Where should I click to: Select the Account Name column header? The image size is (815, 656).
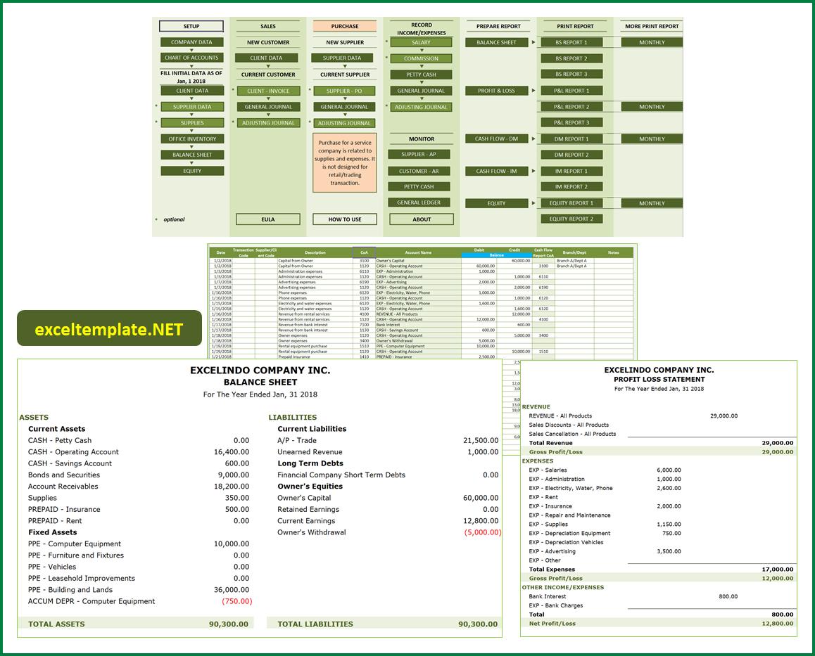(419, 252)
